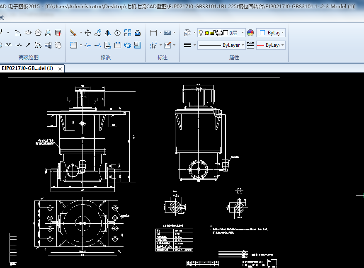Screen dimensions: 364x268
Task: Choose the Rotate tool icon
Action: 117,33
